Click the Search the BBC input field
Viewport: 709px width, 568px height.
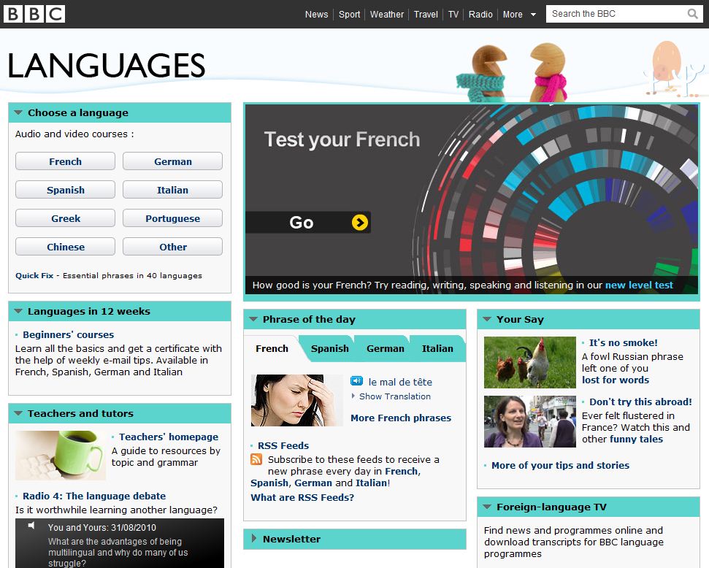(613, 14)
